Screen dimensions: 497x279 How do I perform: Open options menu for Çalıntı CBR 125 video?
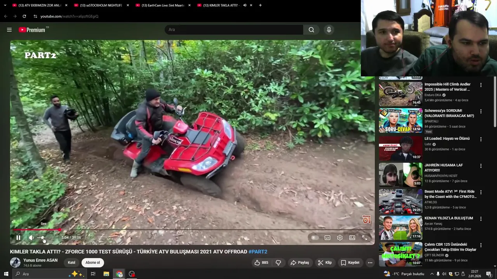(481, 246)
